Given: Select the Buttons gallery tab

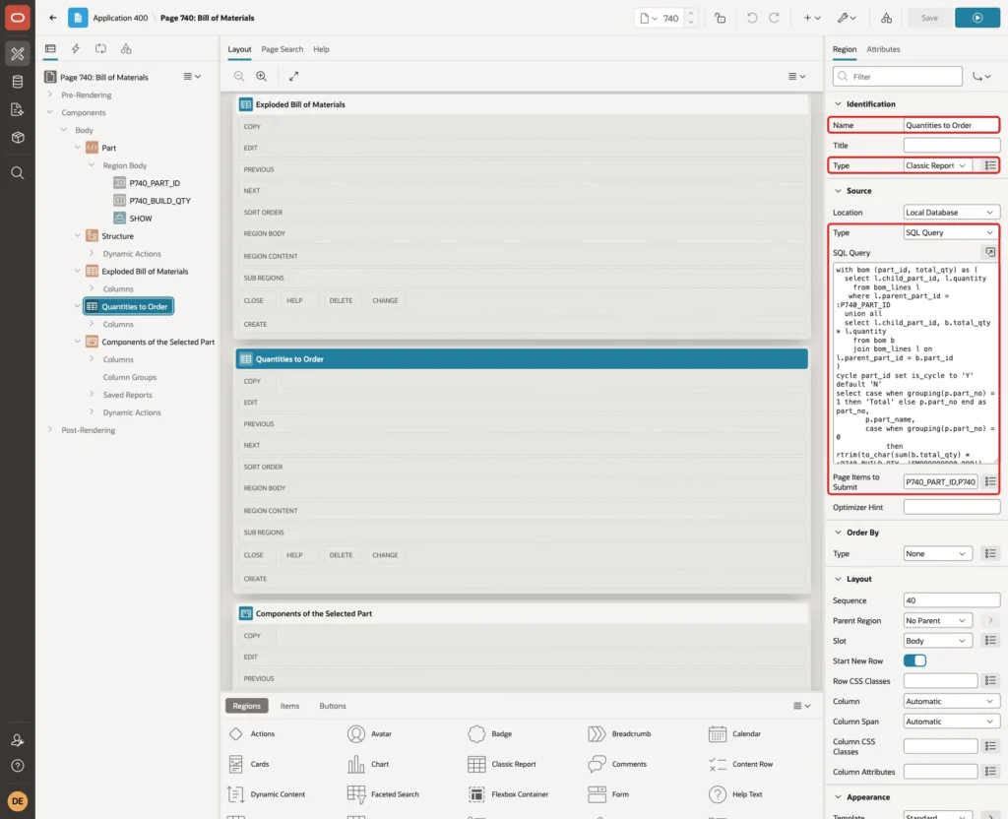Looking at the screenshot, I should (x=333, y=706).
